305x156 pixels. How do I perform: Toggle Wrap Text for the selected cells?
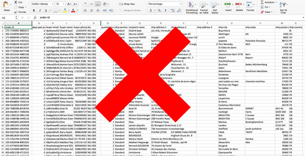tap(127, 4)
